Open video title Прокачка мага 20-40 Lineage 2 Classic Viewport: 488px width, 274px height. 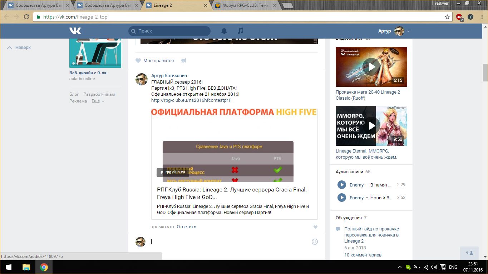coord(368,95)
